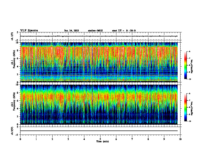This screenshot has width=203, height=156.
Task: Click the "9" tick on time axis
Action: pyautogui.click(x=164, y=139)
